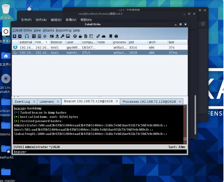Select the DESKT... session with pid 3316
224x182 pixels.
click(x=100, y=47)
